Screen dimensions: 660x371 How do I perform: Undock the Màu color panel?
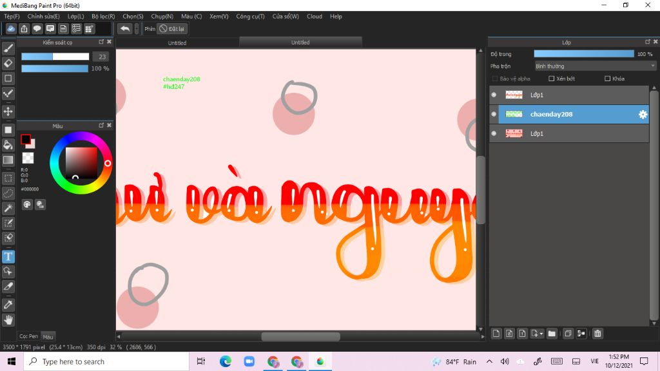(x=101, y=126)
